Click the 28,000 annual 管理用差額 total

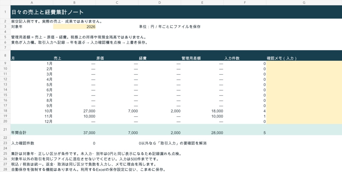pyautogui.click(x=202, y=130)
